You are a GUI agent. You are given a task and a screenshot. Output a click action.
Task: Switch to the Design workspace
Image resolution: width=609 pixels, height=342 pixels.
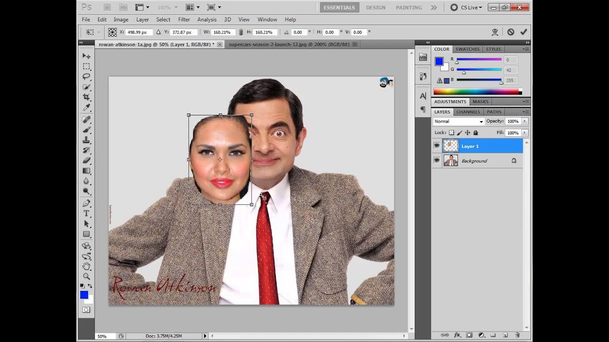(x=375, y=8)
